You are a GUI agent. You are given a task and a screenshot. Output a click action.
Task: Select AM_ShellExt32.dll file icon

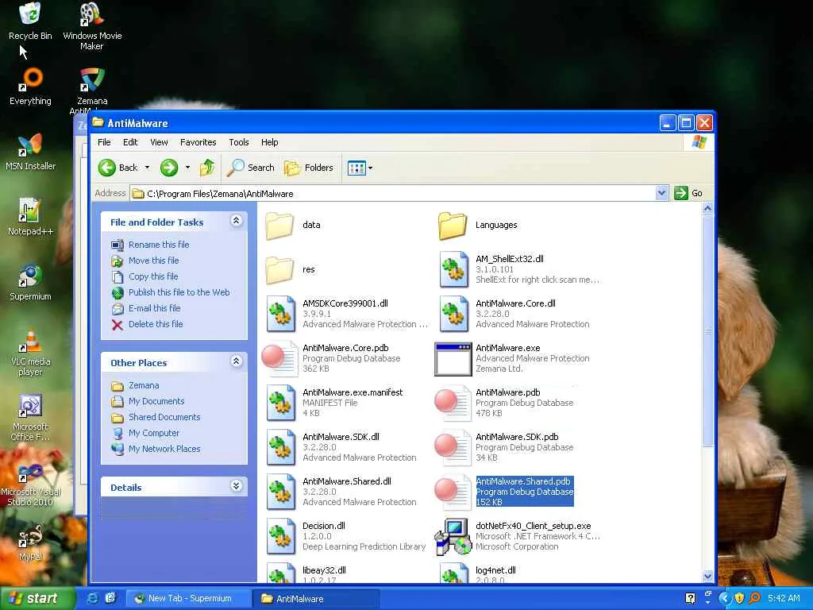453,269
